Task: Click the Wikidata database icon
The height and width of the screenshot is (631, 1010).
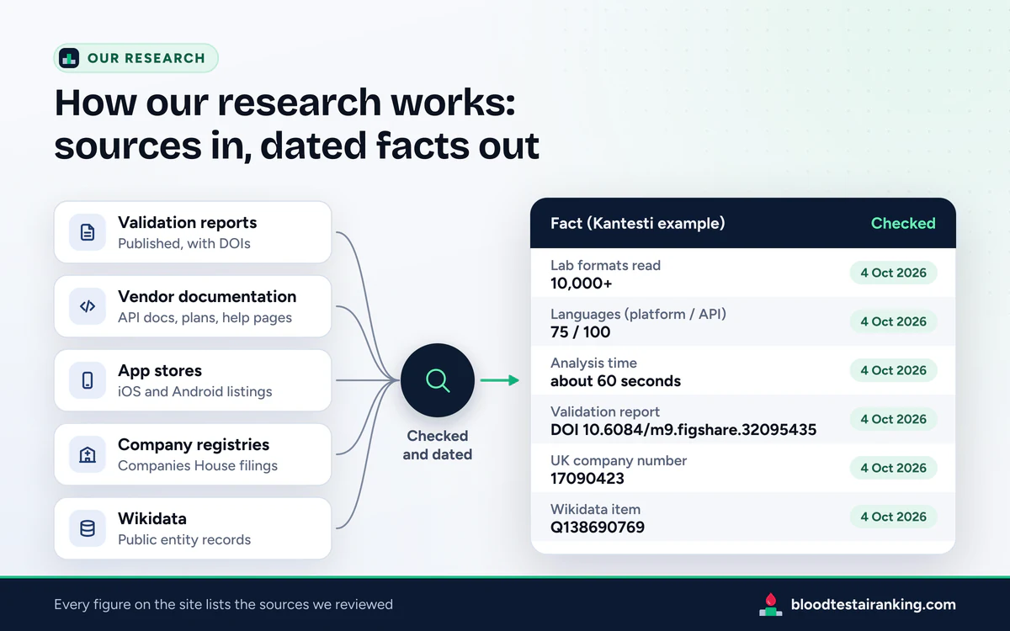Action: [x=88, y=528]
